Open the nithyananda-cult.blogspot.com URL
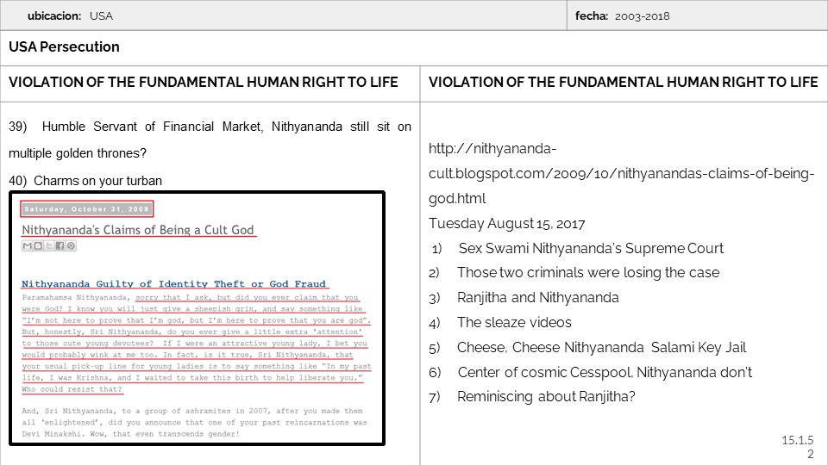Viewport: 828px width, 465px height. click(621, 173)
